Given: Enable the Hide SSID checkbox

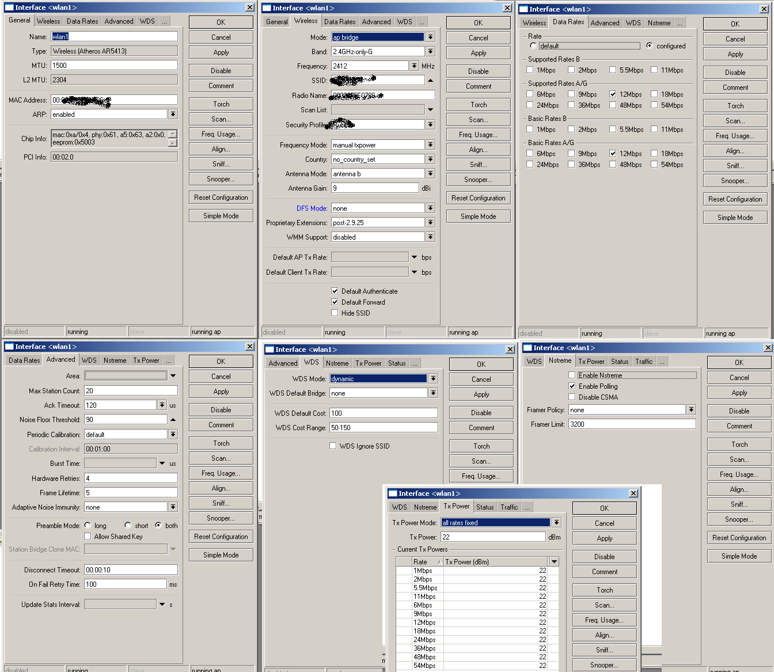Looking at the screenshot, I should 335,313.
